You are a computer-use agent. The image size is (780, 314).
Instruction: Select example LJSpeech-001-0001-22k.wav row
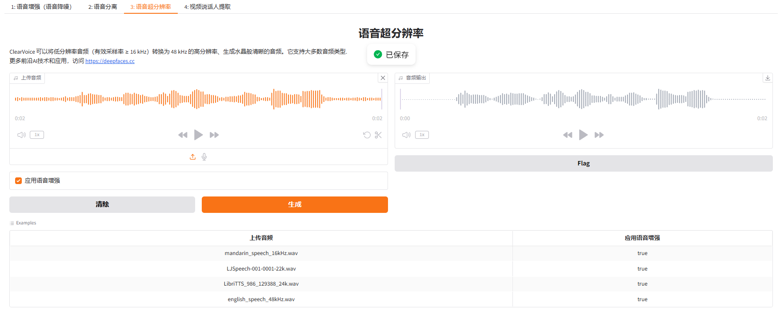[x=261, y=269]
